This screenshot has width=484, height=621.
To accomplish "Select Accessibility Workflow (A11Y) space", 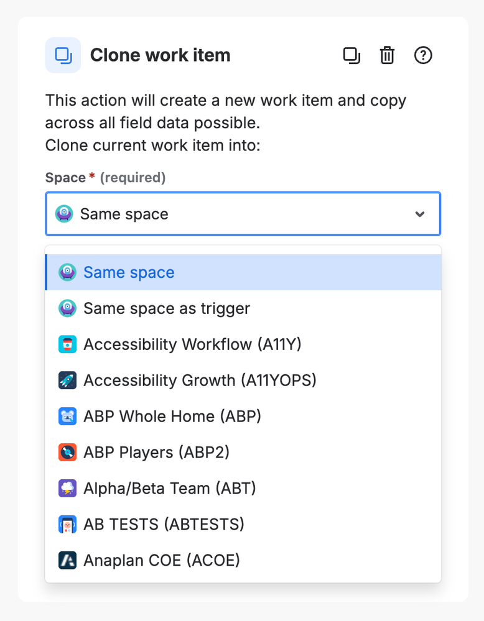I will (x=243, y=344).
